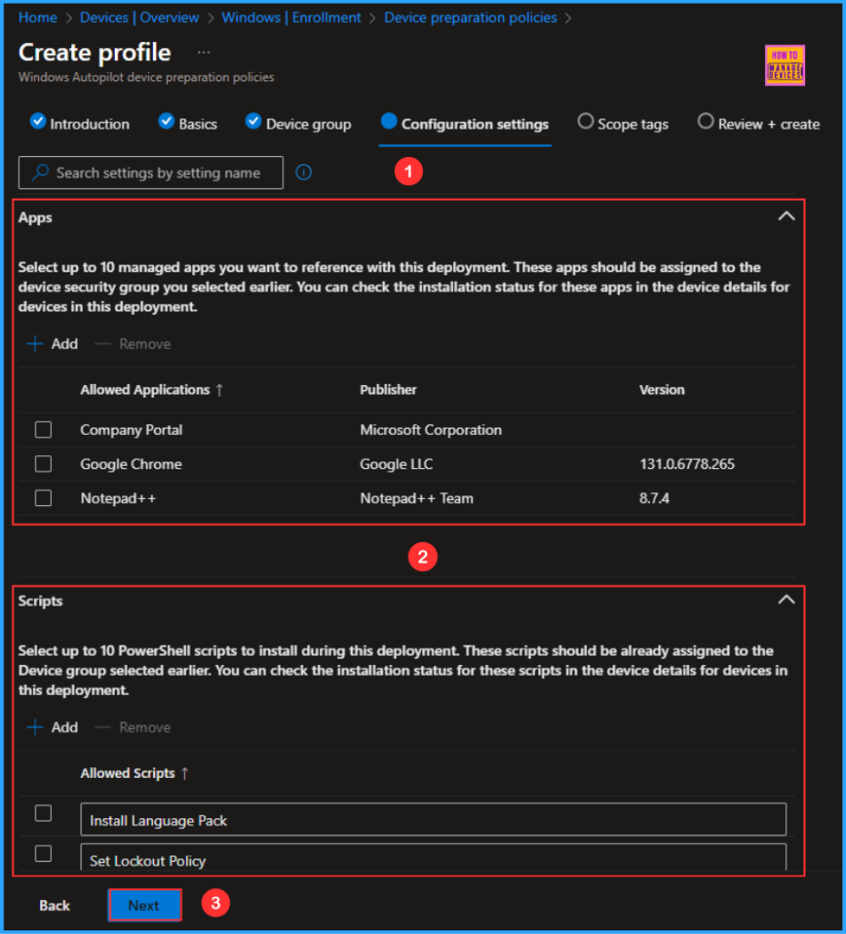Select the Configuration settings step

465,124
